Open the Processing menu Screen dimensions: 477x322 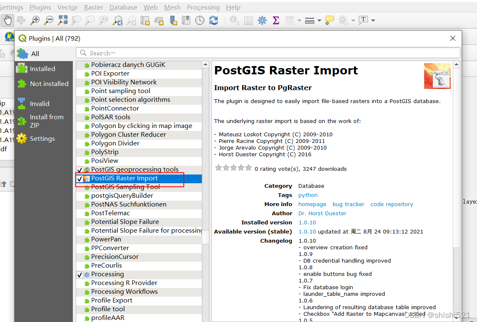coord(203,7)
